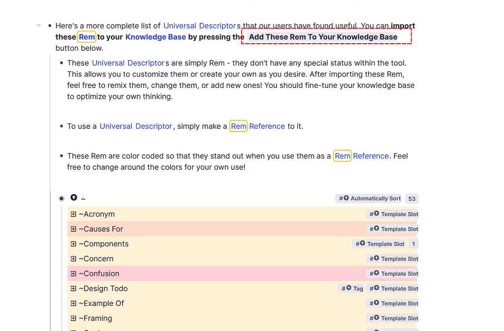This screenshot has width=504, height=331.
Task: Click the portal icon beside ~Example Of
Action: pos(73,303)
